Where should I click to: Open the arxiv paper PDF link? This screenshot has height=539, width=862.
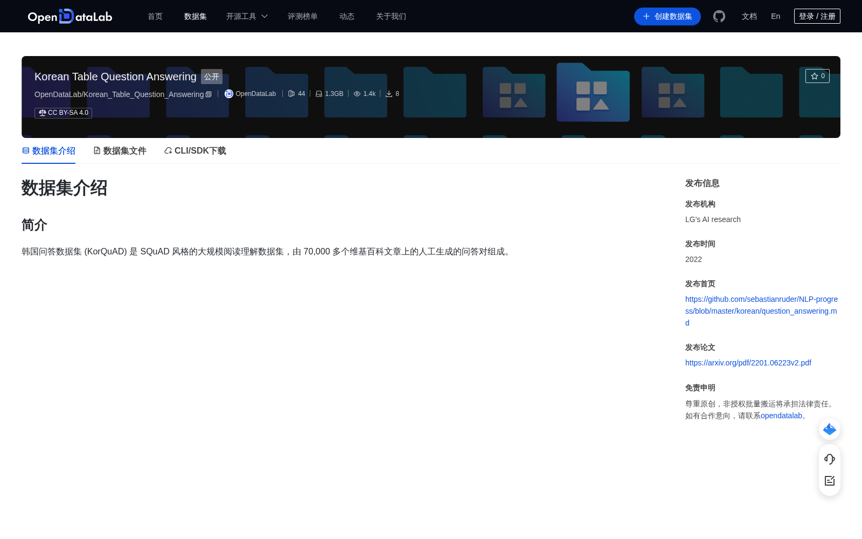point(748,363)
